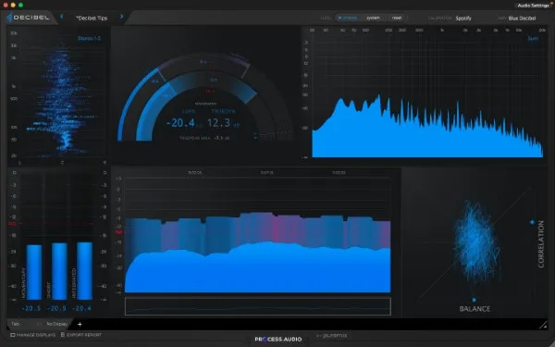Open the skin dropdown showing Blue Decibel
This screenshot has height=347, width=555.
(522, 19)
